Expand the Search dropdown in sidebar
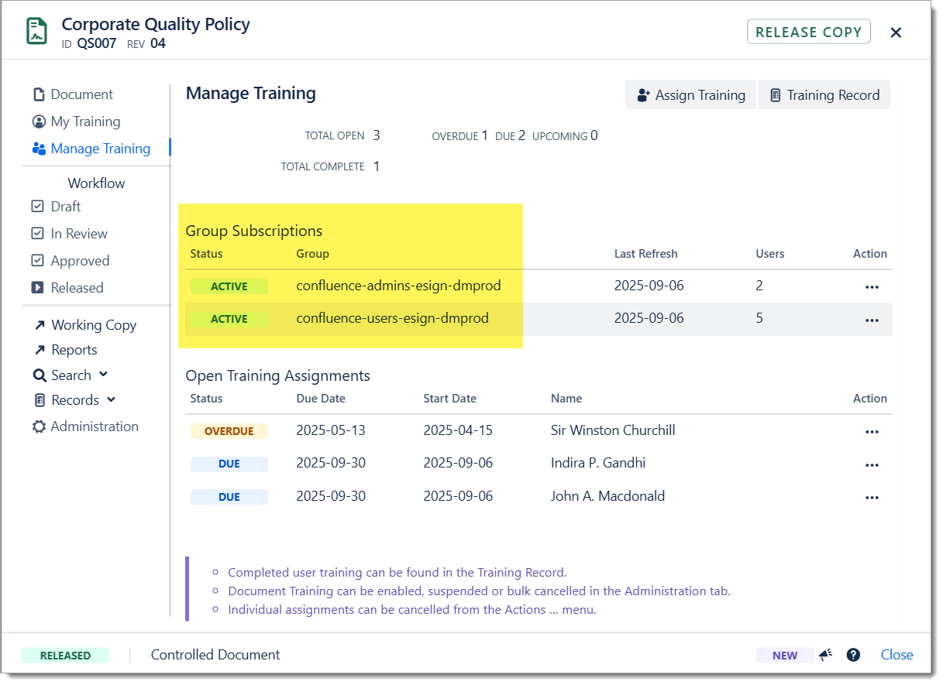Image resolution: width=943 pixels, height=685 pixels. tap(71, 375)
